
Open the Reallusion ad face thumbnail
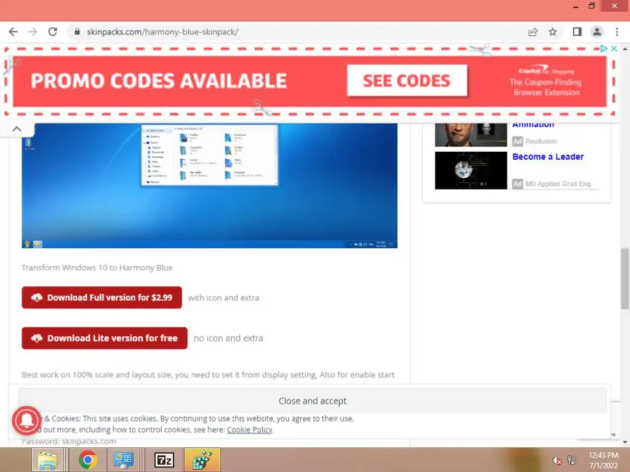click(x=471, y=135)
